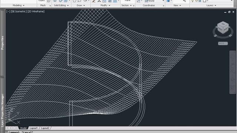This screenshot has height=133, width=237.
Task: Open the Properties palette side tab
Action: pyautogui.click(x=2, y=43)
